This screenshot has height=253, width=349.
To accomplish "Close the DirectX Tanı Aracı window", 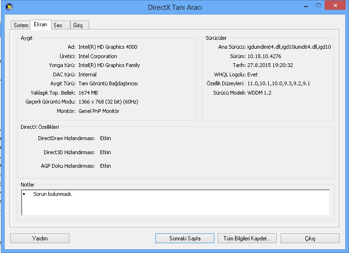I will [335, 5].
